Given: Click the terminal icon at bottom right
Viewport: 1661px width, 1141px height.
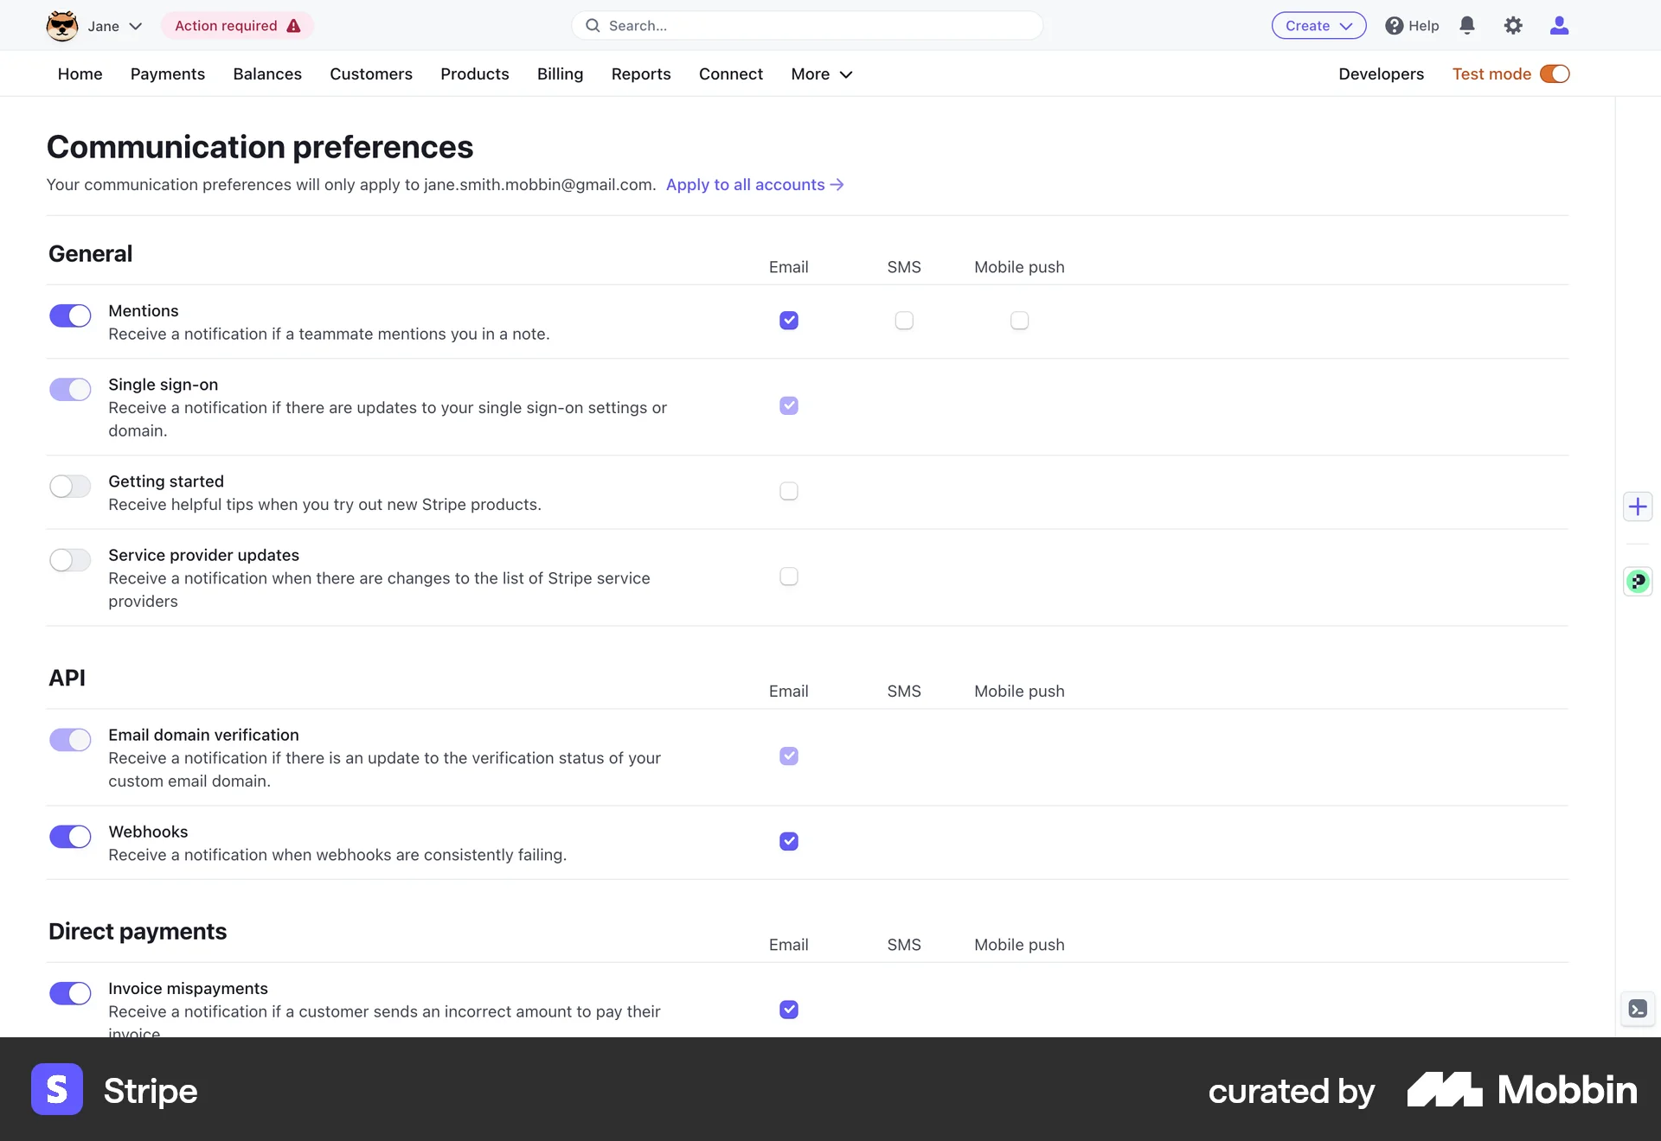Looking at the screenshot, I should pos(1636,1009).
